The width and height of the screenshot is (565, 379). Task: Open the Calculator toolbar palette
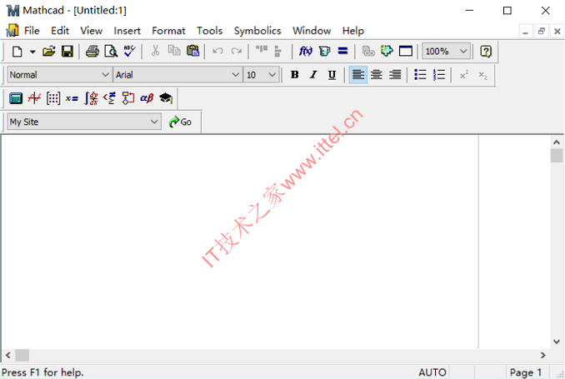click(x=16, y=98)
